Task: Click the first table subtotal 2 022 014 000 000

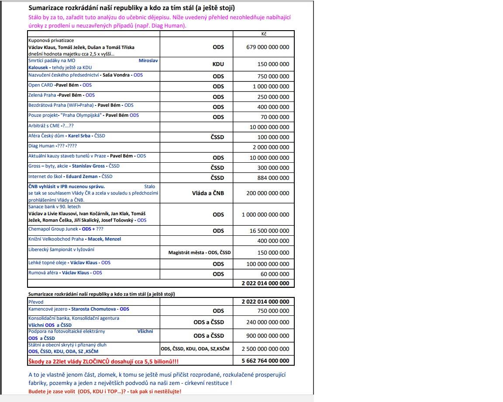Action: [x=265, y=283]
